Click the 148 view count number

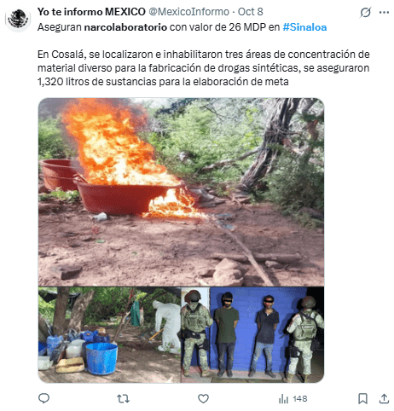pyautogui.click(x=300, y=399)
